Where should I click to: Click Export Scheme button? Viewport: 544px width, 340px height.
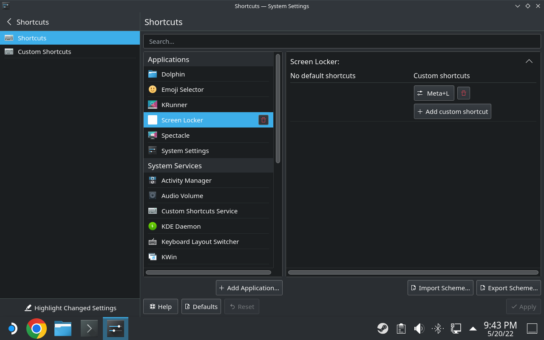coord(508,288)
